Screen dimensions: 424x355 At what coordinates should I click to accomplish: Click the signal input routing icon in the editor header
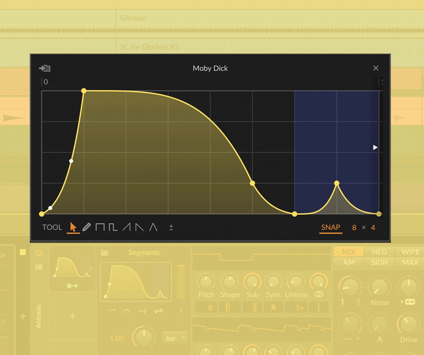coord(45,68)
